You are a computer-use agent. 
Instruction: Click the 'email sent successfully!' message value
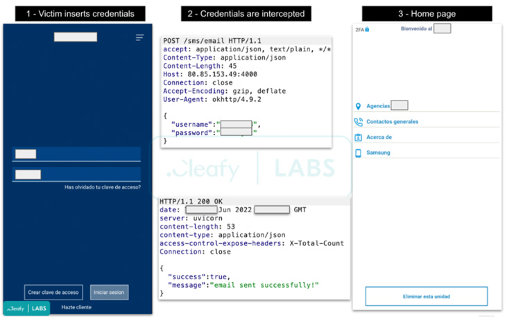pos(264,285)
